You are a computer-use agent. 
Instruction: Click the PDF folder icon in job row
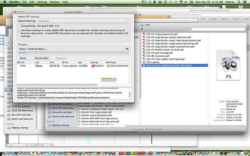108,66
